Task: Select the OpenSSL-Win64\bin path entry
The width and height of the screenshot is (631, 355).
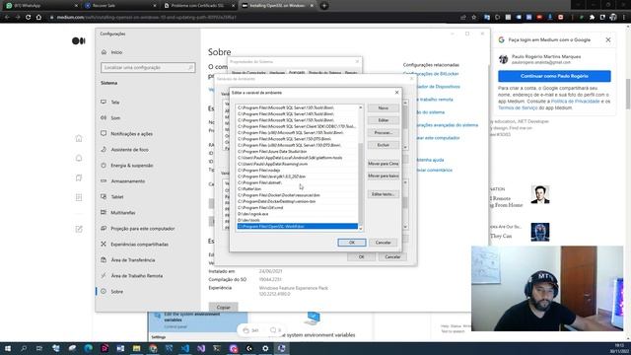Action: pyautogui.click(x=297, y=226)
